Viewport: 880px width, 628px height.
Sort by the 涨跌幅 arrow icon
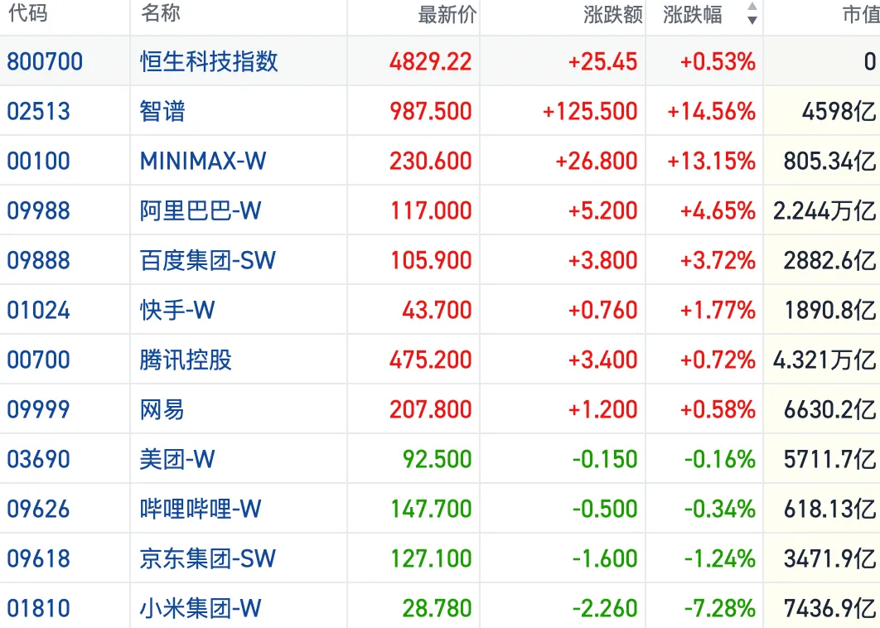pos(752,13)
